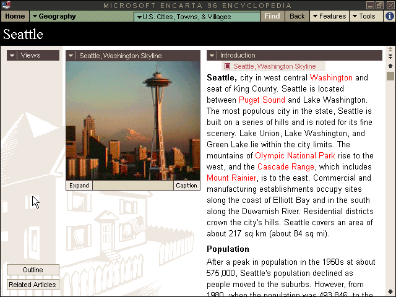Open the Features menu
Screen dimensions: 396x297
coord(330,16)
